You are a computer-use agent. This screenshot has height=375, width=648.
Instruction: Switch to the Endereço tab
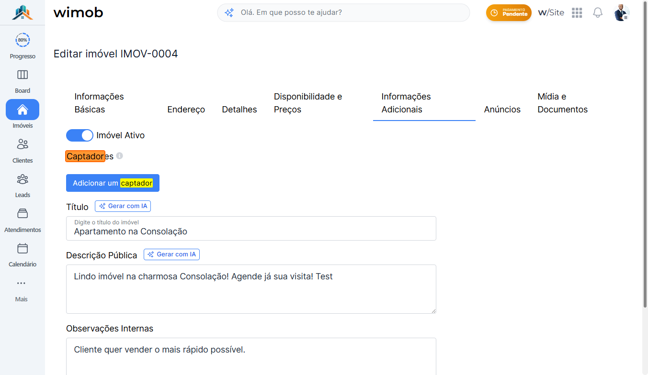tap(186, 110)
